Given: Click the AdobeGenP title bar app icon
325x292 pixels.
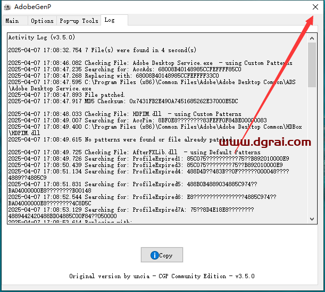Looking at the screenshot, I should (x=7, y=7).
